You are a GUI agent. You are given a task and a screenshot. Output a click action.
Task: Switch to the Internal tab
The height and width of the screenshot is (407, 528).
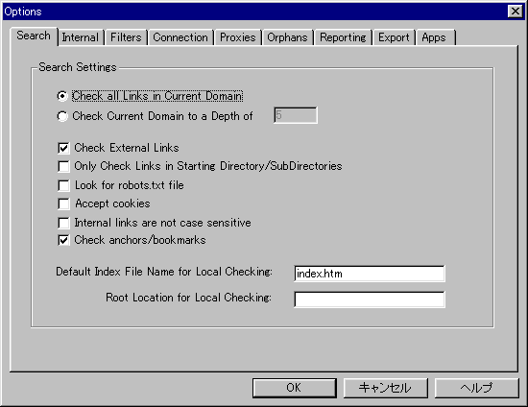81,37
